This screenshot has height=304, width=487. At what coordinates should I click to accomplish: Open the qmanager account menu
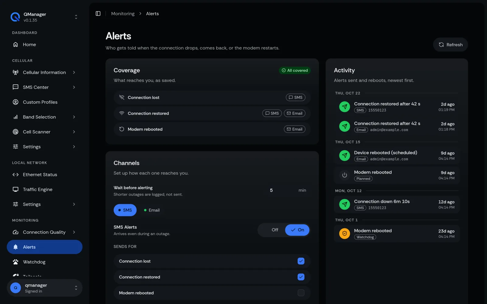pos(44,288)
